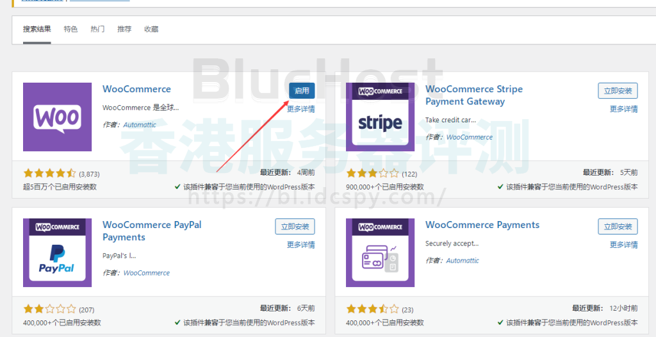Click the 最近更新: 4周前 text

(x=288, y=172)
